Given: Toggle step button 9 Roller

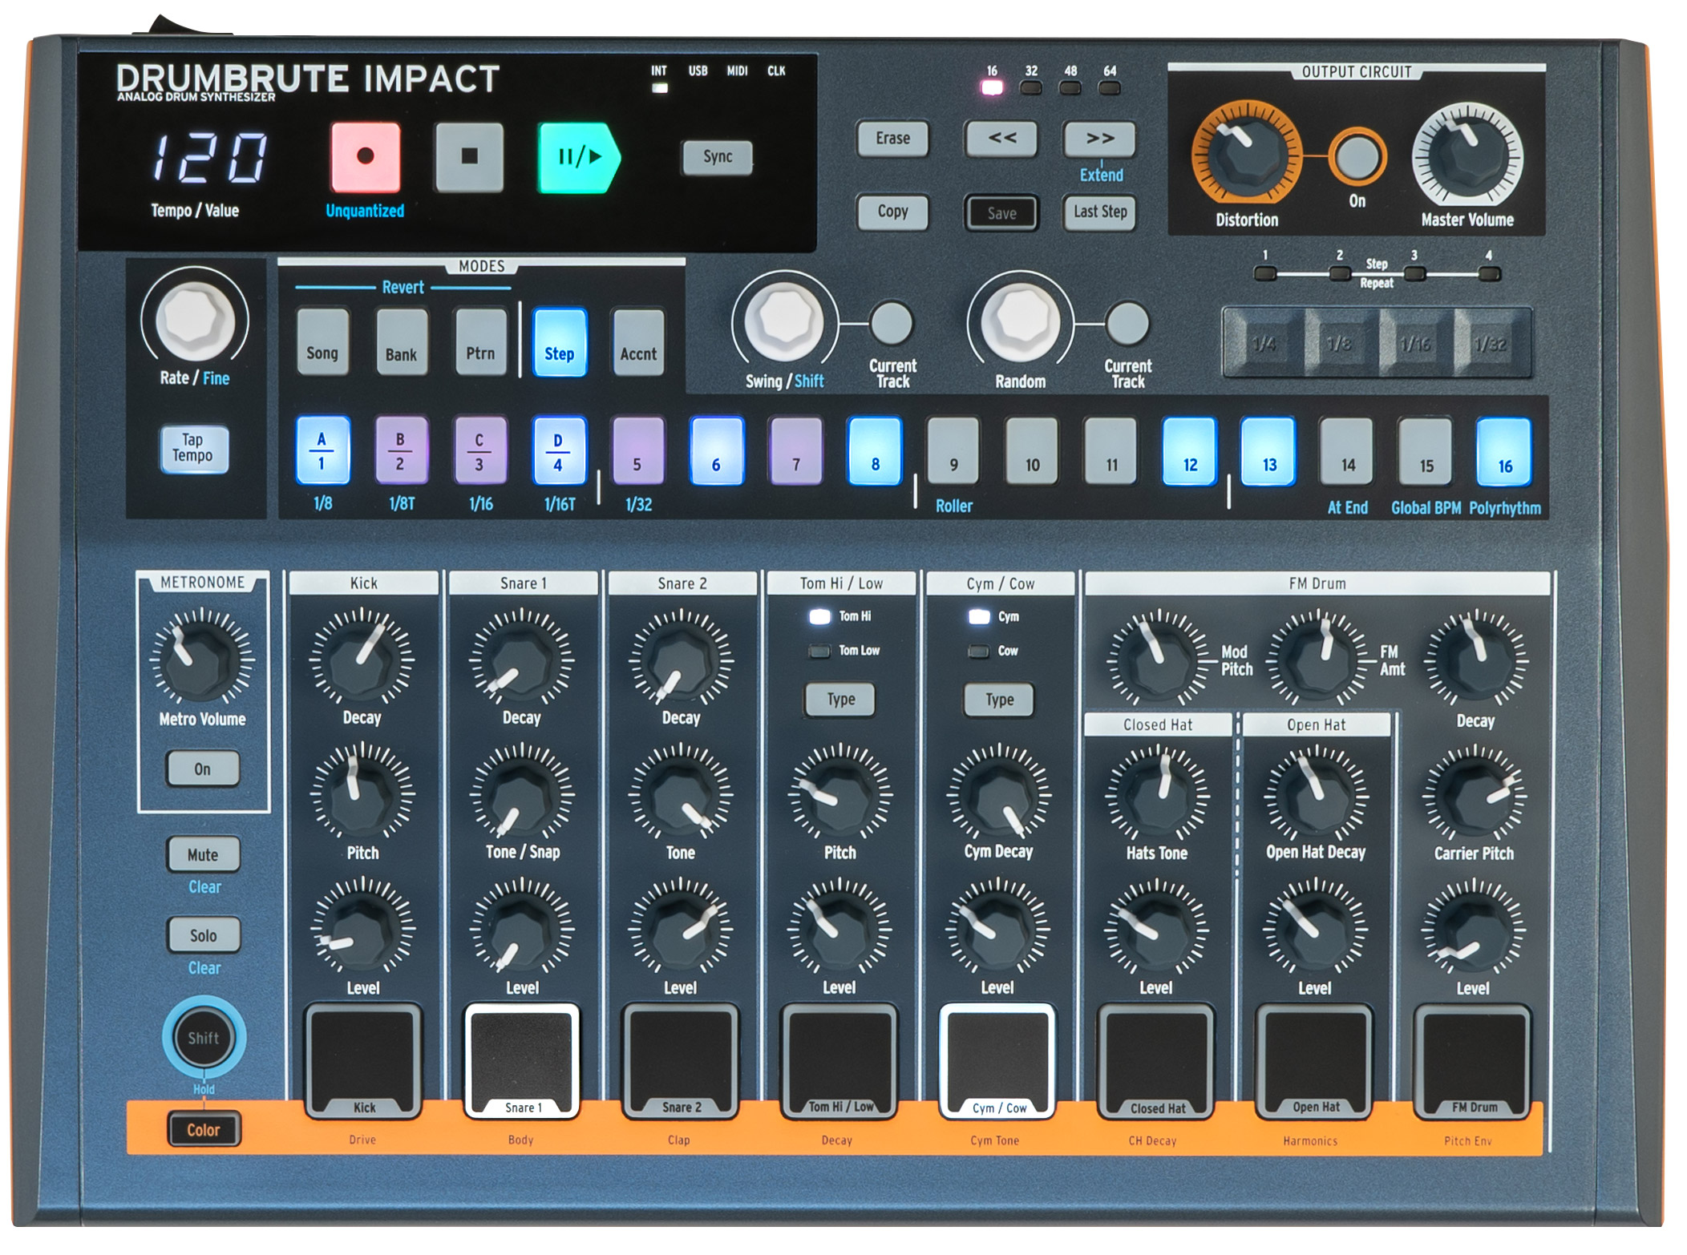Looking at the screenshot, I should [x=953, y=450].
